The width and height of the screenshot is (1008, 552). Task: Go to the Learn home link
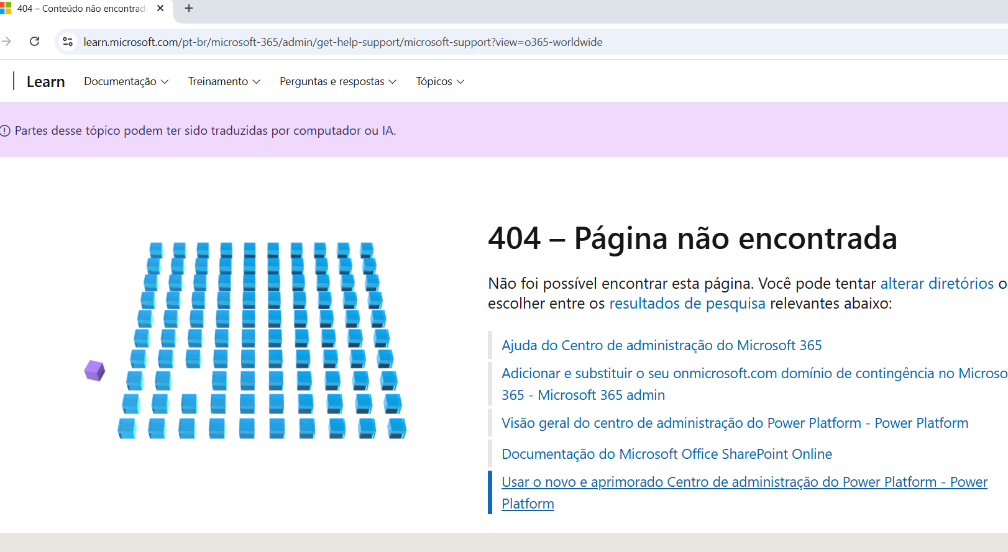(x=45, y=81)
